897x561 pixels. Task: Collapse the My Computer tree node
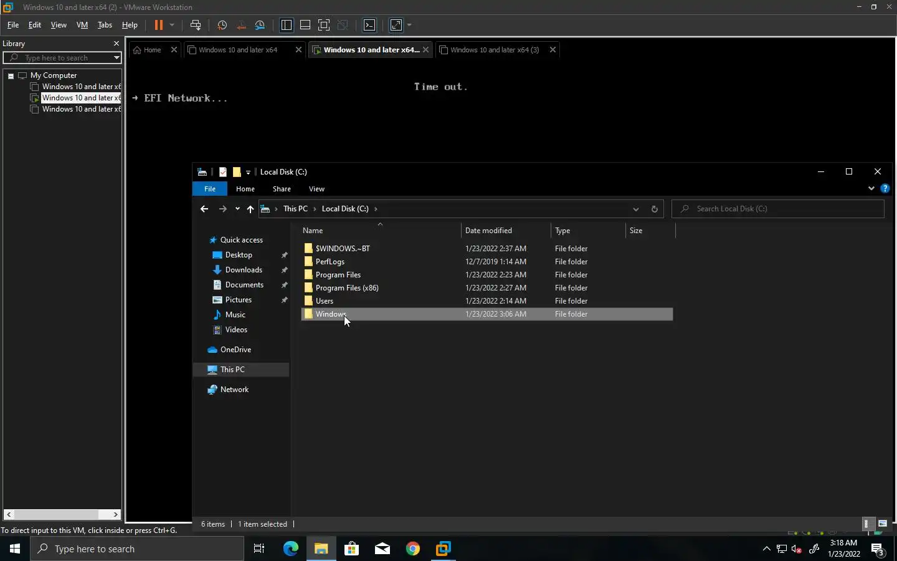(x=11, y=75)
